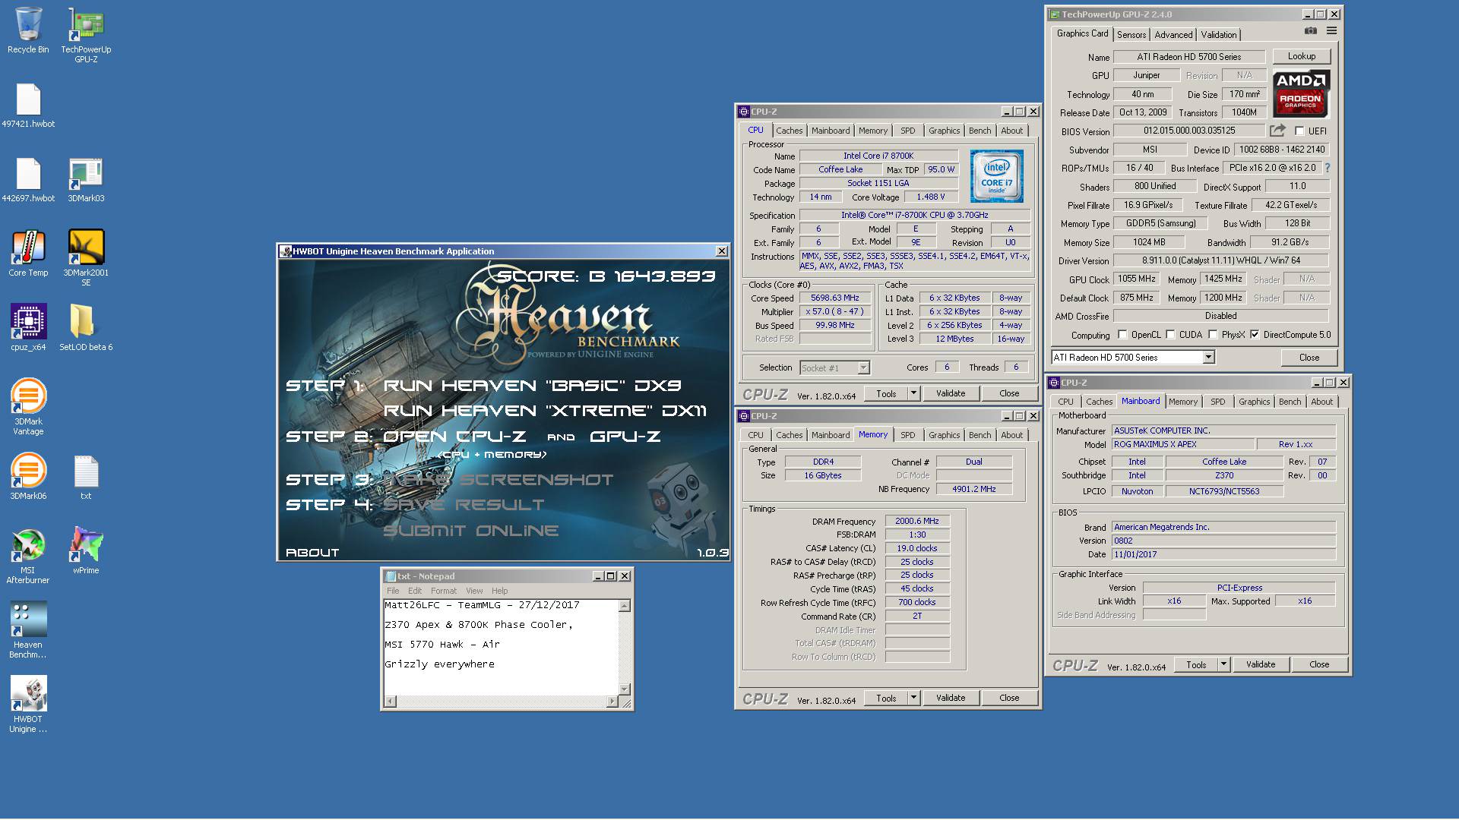The width and height of the screenshot is (1459, 820).
Task: Toggle the UEFI checkbox in GPU-Z
Action: 1299,131
